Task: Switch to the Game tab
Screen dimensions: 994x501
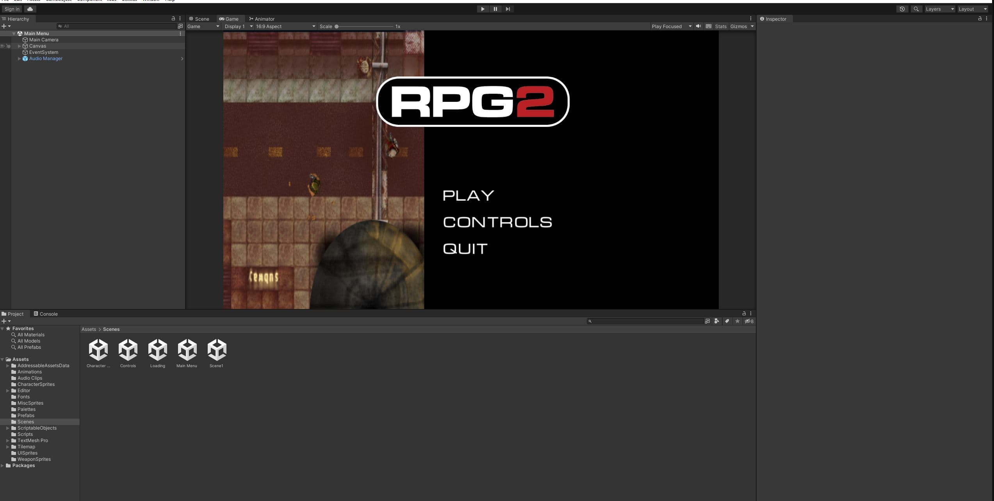Action: click(x=229, y=19)
